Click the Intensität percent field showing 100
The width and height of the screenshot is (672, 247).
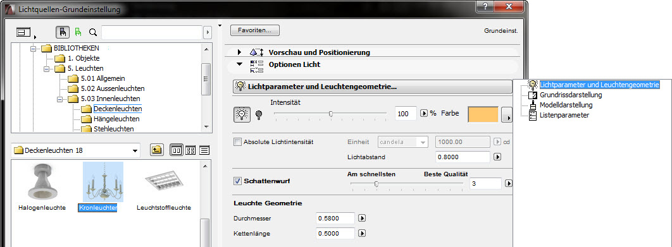(406, 114)
